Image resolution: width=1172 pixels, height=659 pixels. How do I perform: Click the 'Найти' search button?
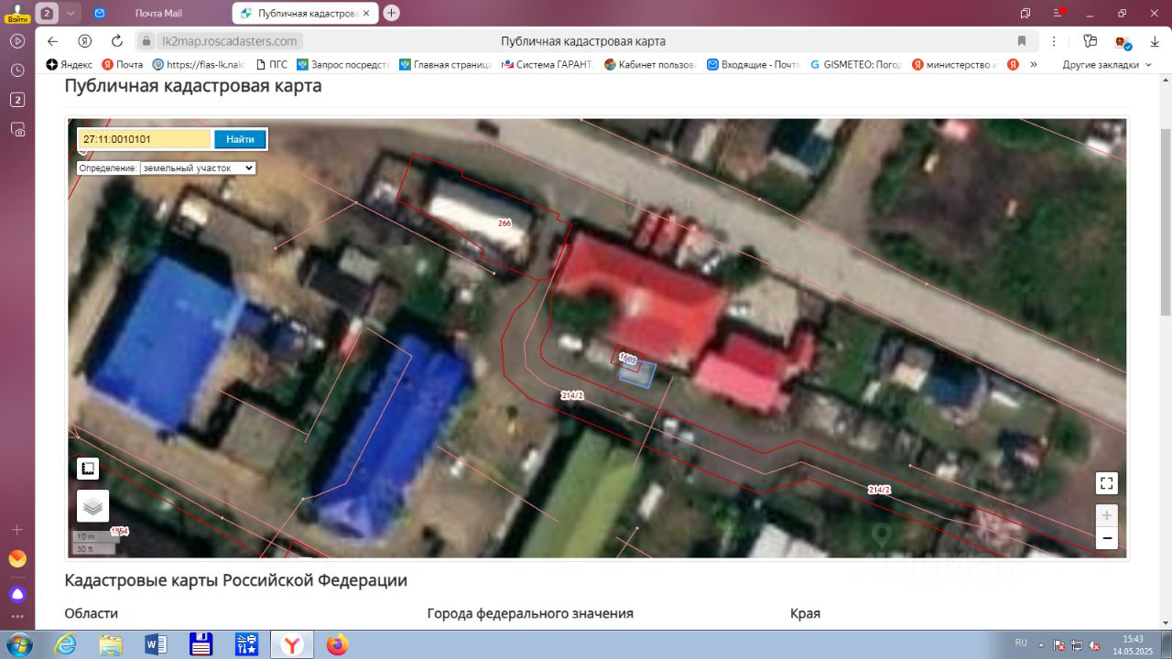coord(240,139)
